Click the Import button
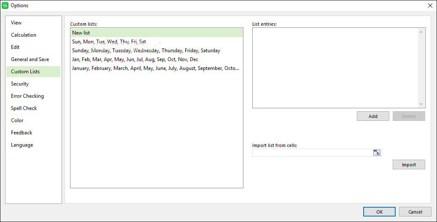 tap(409, 165)
